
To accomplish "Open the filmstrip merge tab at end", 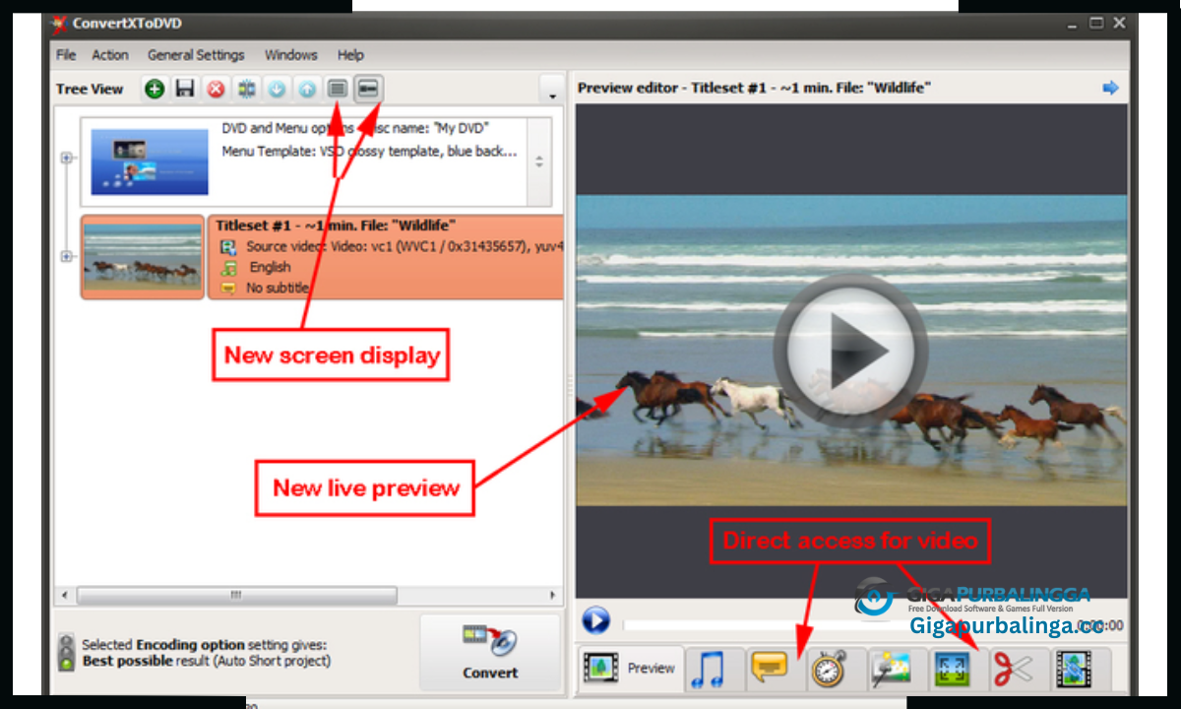I will coord(1073,670).
